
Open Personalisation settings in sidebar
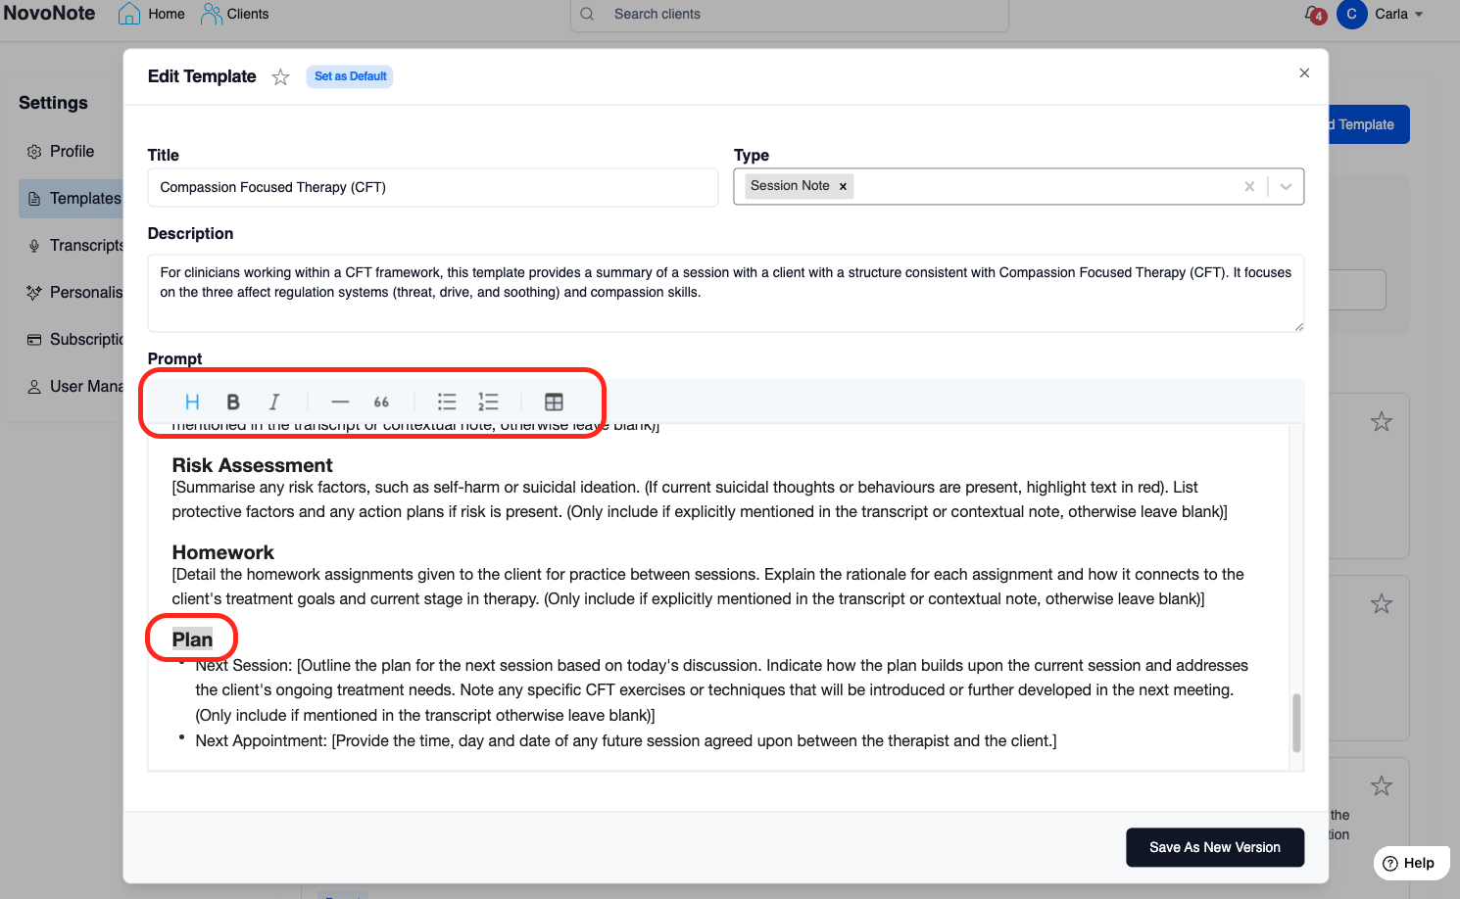pos(74,292)
